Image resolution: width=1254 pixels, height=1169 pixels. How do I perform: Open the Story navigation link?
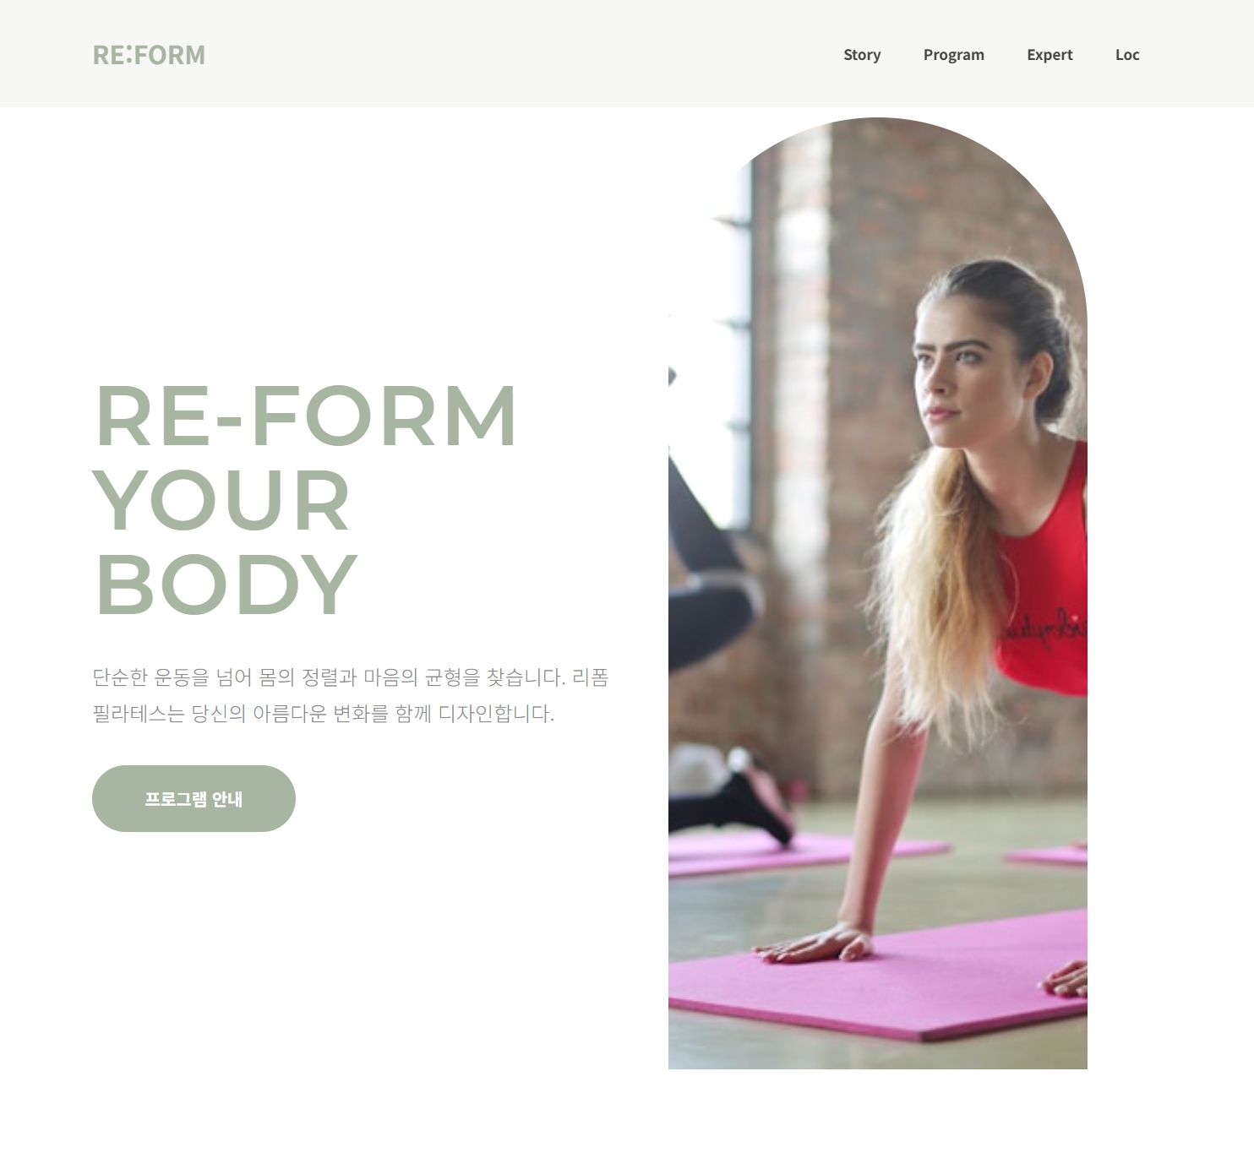pyautogui.click(x=862, y=55)
